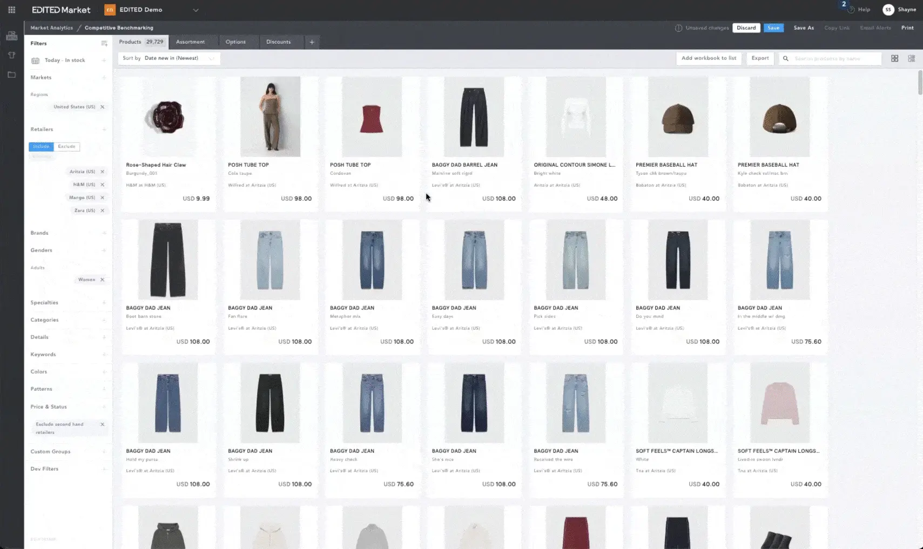The image size is (923, 549).
Task: Remove Exclude second hand retailers filter
Action: [102, 424]
